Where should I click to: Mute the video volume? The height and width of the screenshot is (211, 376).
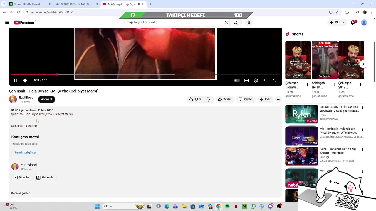25,80
